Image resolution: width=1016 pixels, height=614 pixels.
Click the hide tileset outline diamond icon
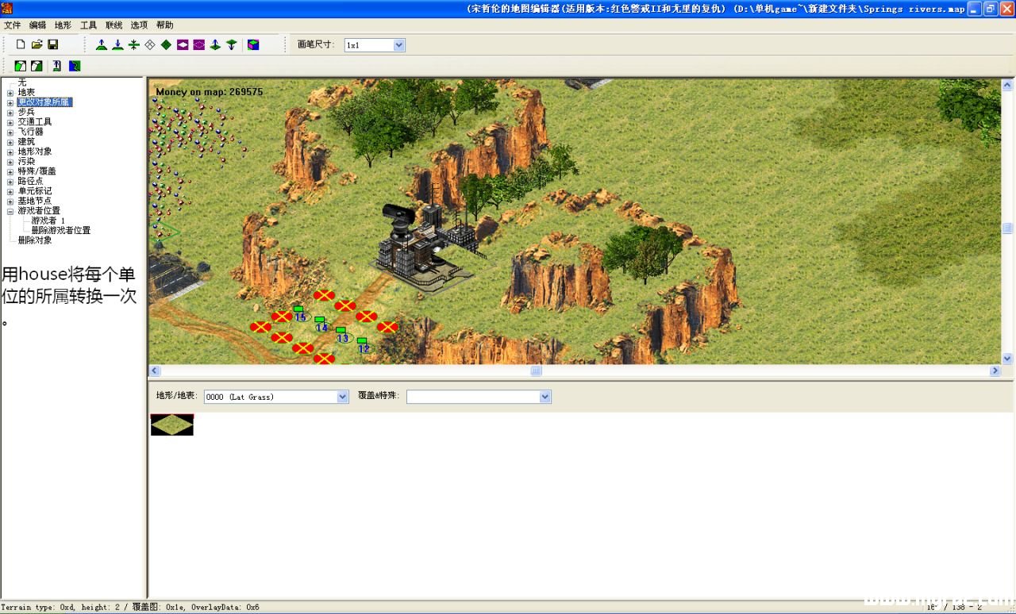click(x=150, y=45)
